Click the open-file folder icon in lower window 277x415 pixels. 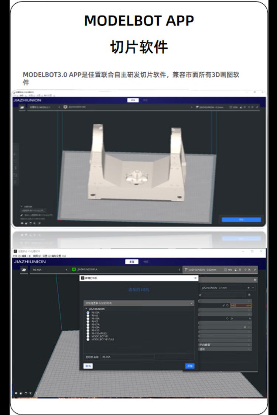pyautogui.click(x=24, y=270)
